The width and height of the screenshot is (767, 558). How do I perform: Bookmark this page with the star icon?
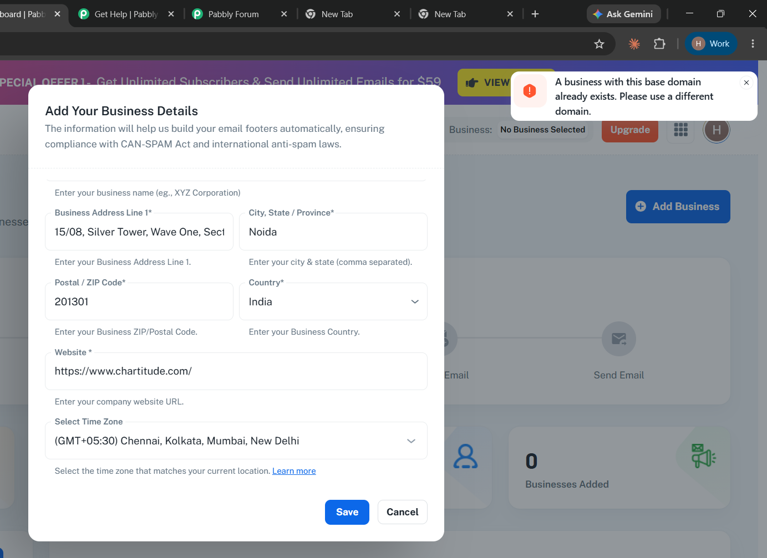click(599, 44)
